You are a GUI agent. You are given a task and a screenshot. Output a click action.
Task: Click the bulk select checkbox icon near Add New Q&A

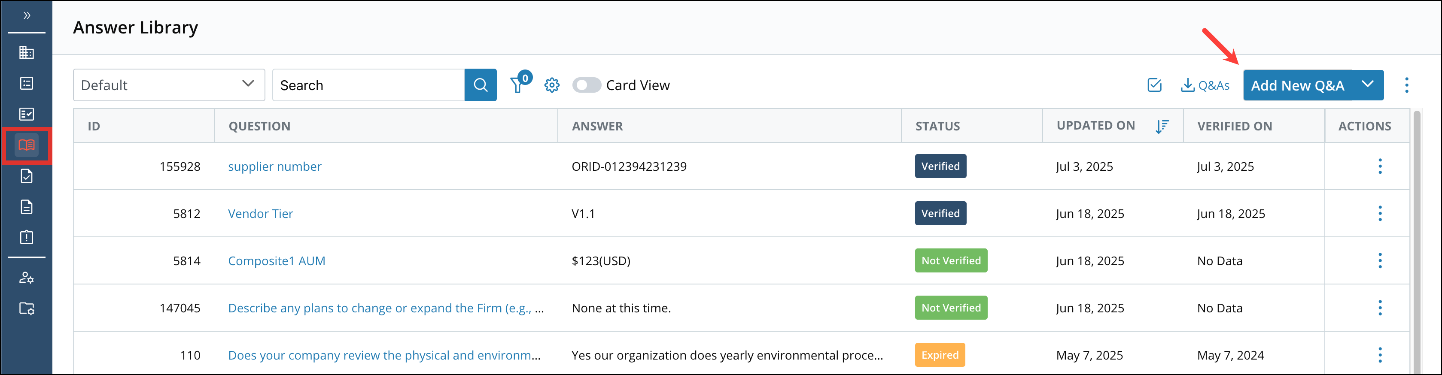(1154, 85)
